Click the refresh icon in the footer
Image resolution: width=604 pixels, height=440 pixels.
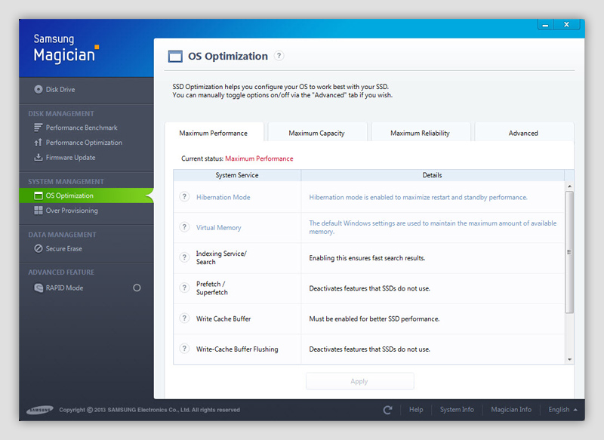pyautogui.click(x=387, y=410)
